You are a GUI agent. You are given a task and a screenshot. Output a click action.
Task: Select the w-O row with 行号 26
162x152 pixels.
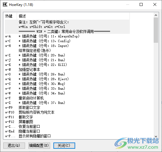pyautogui.click(x=67, y=74)
